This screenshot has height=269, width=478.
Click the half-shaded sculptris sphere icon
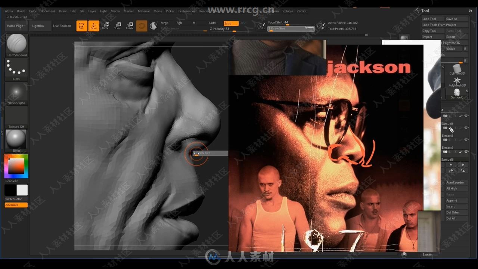pos(153,26)
